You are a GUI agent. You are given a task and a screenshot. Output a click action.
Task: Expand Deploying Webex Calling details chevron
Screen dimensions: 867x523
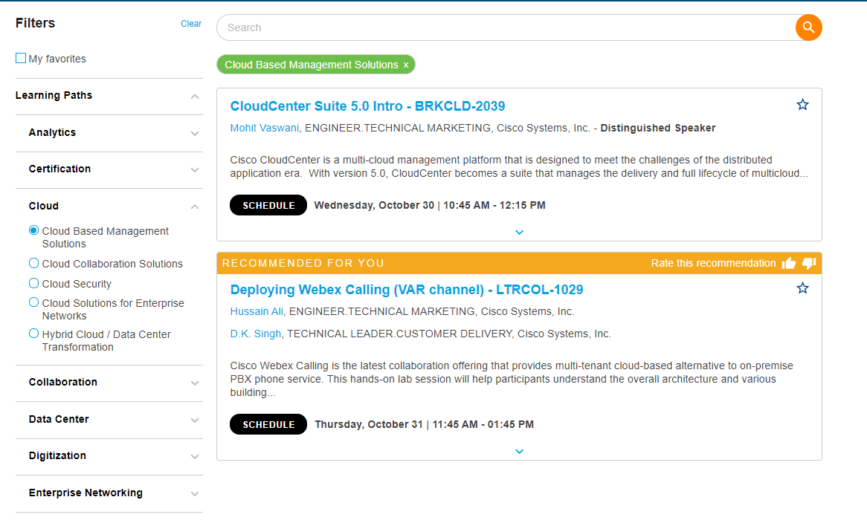(519, 451)
